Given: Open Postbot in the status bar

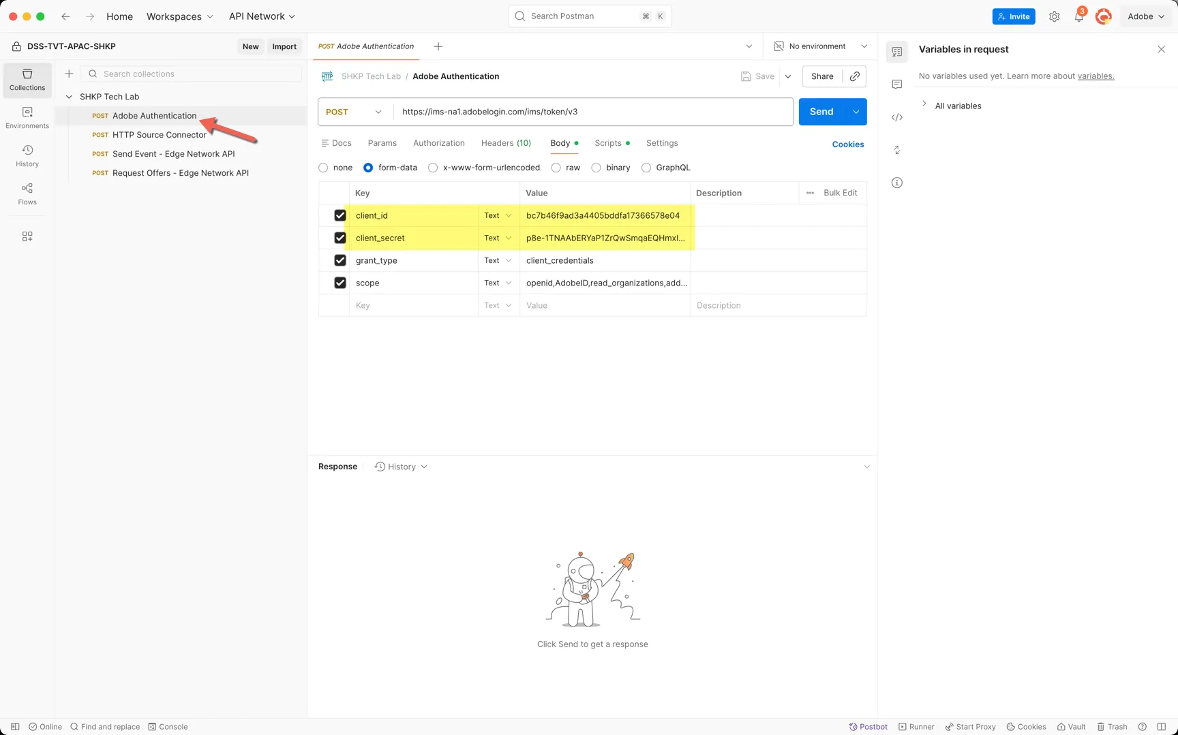Looking at the screenshot, I should point(868,727).
